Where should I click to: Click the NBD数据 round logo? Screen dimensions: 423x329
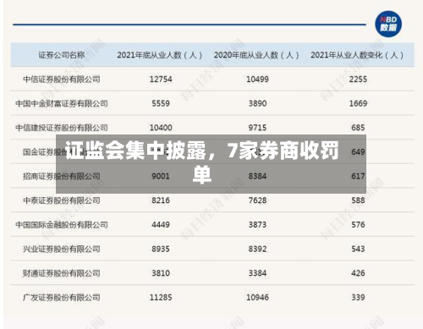pyautogui.click(x=388, y=24)
